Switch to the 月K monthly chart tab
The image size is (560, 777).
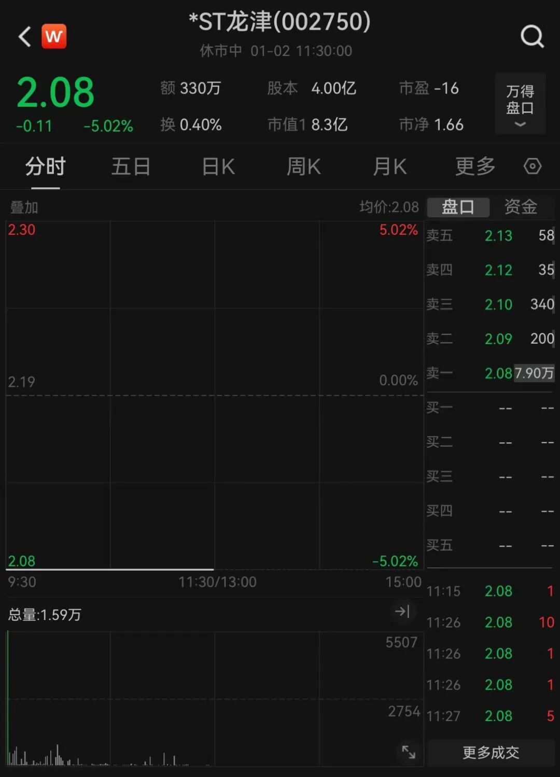390,166
